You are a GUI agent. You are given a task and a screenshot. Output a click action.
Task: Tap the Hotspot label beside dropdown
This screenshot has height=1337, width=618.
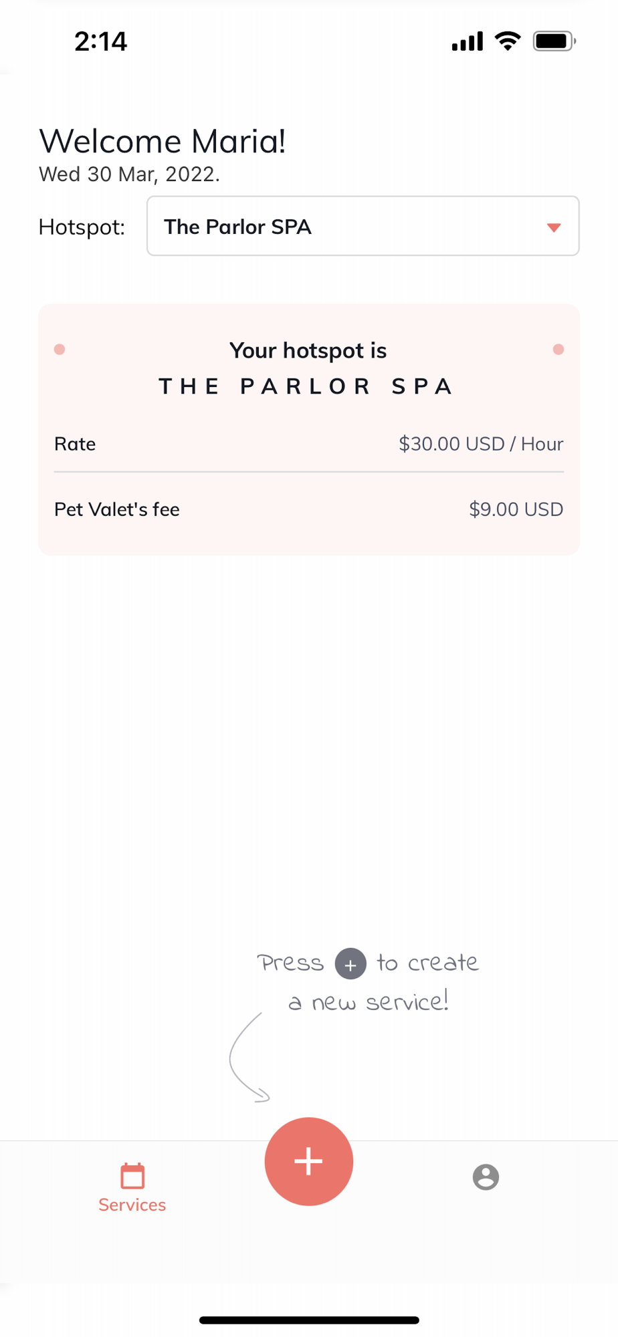click(x=82, y=227)
